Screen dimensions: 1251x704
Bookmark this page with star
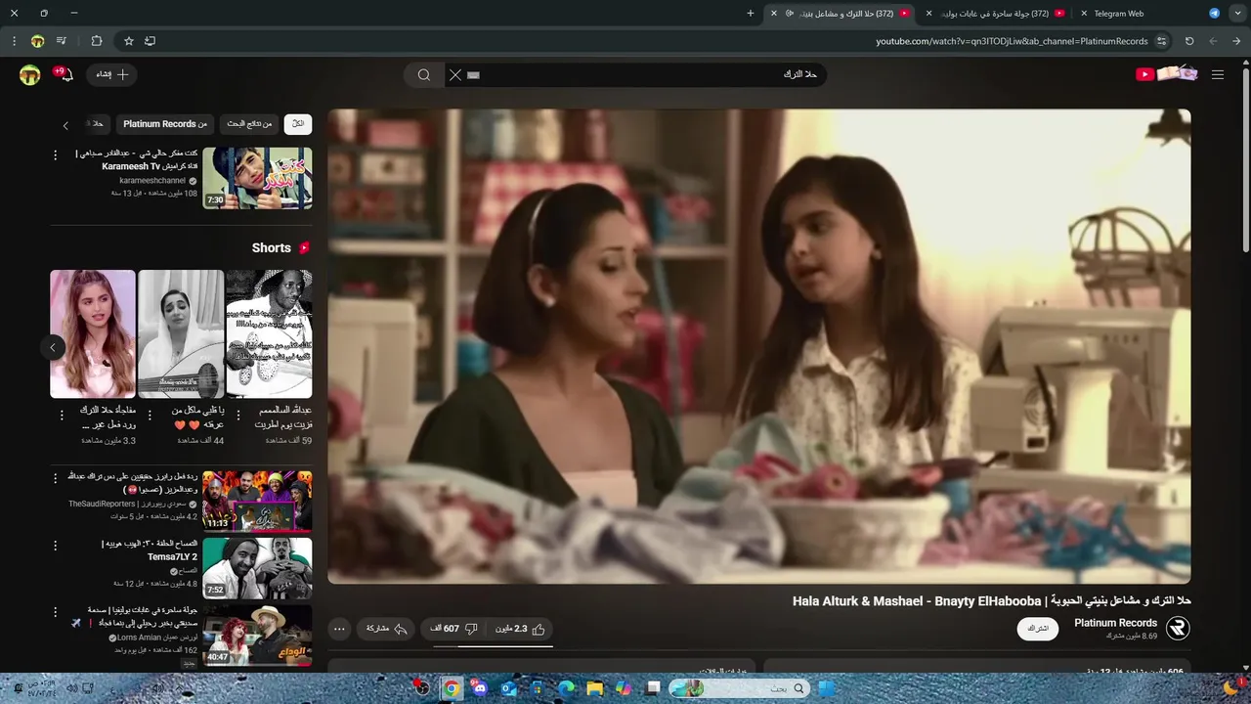(128, 41)
